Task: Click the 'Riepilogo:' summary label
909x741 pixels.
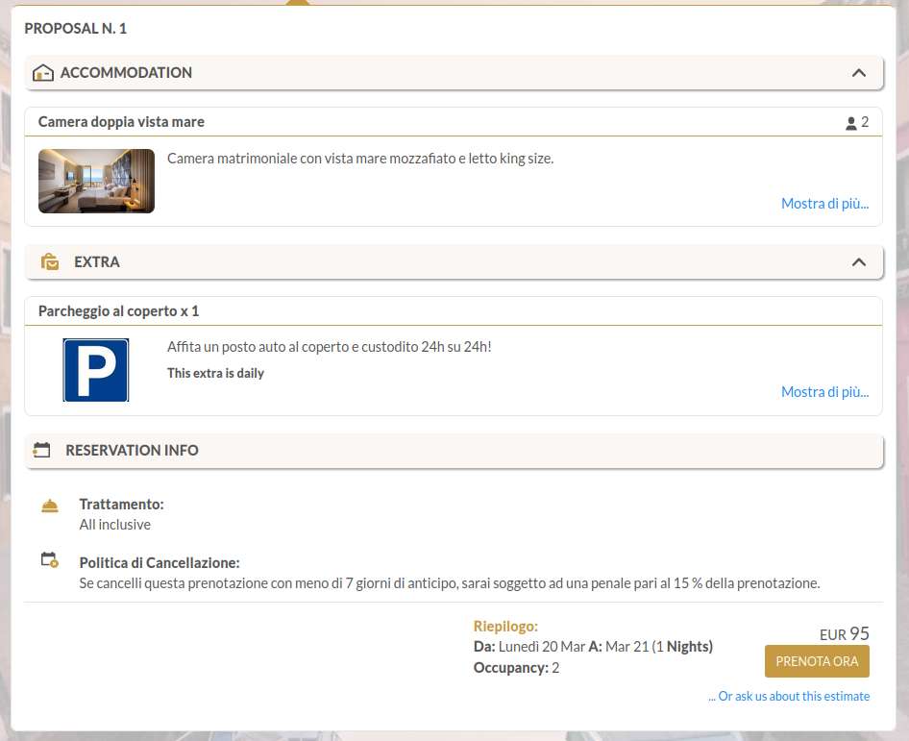Action: (x=505, y=627)
